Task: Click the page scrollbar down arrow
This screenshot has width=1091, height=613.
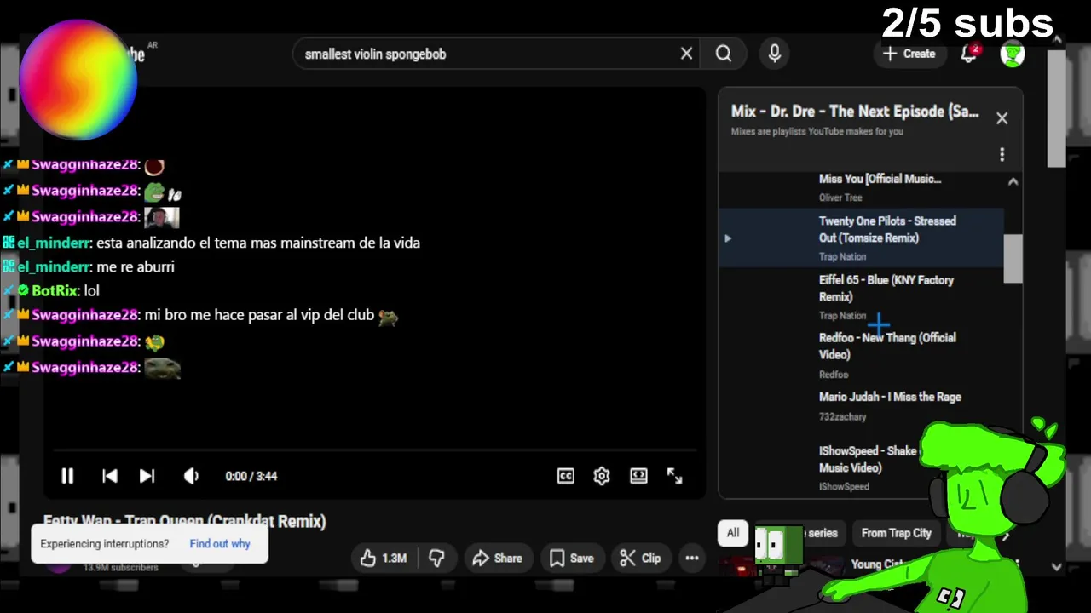Action: (1057, 567)
